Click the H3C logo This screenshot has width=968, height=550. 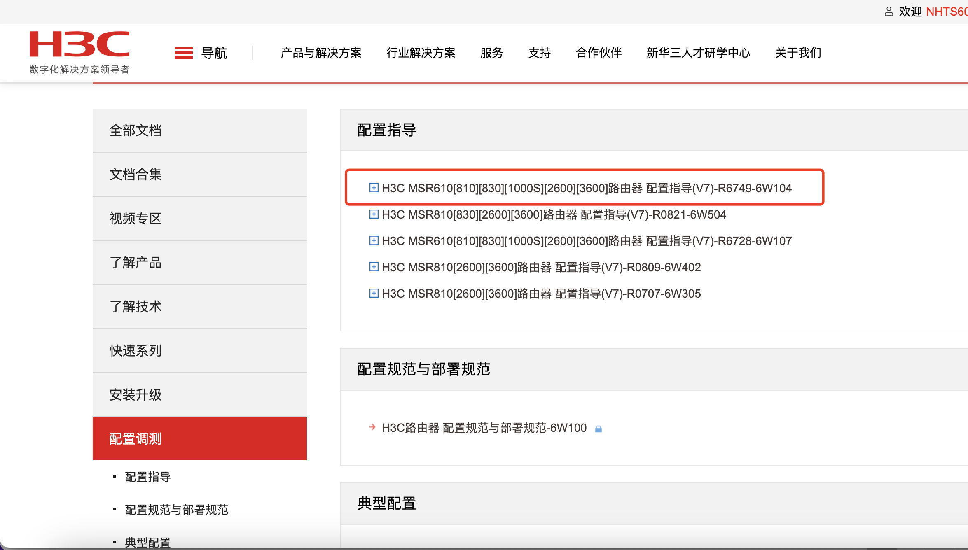tap(79, 44)
